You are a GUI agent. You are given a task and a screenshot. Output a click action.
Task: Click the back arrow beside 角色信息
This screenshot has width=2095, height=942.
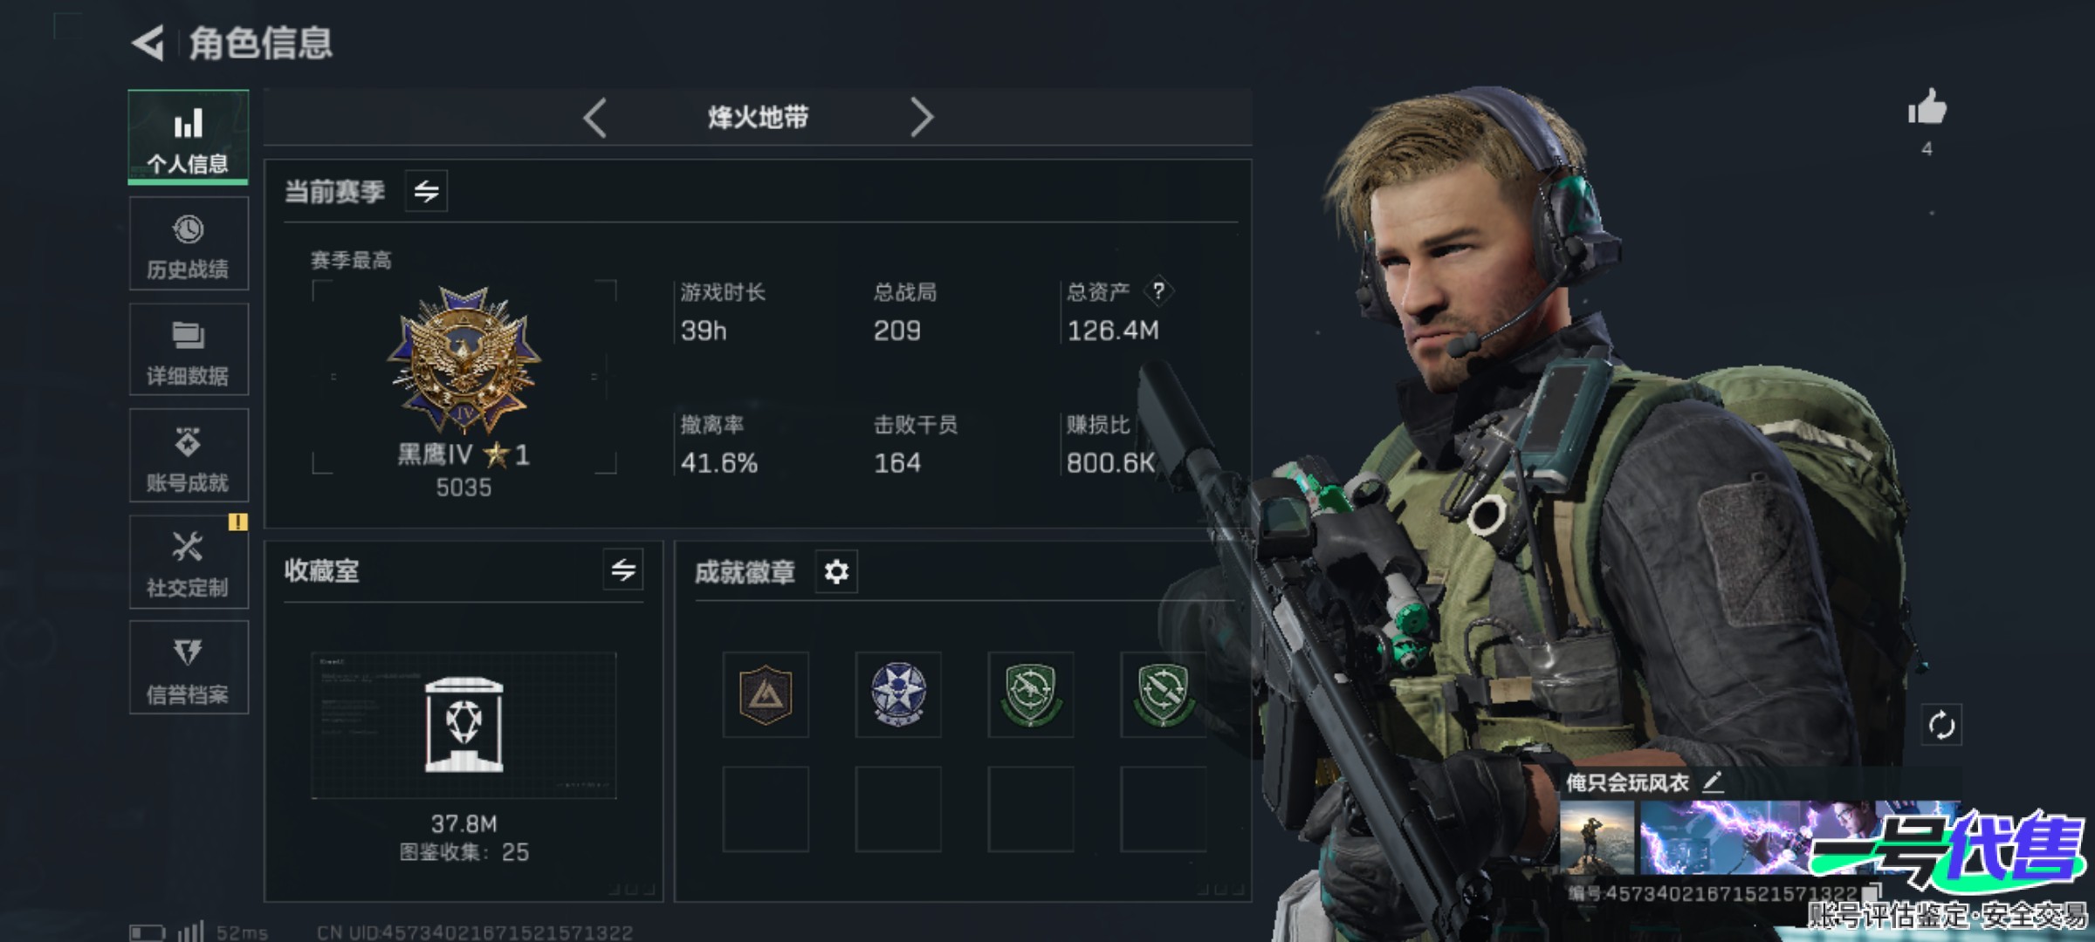(x=148, y=43)
